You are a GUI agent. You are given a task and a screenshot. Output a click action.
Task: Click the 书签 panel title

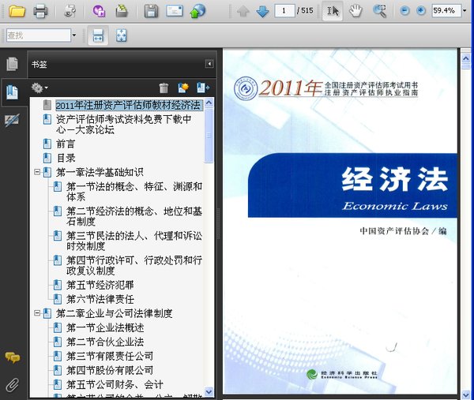click(39, 65)
